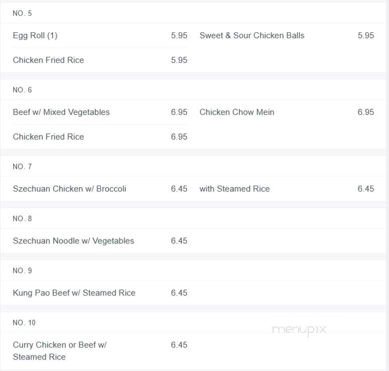
Task: Click the 6.95 price beside Chicken Chow Mein
Action: (366, 112)
